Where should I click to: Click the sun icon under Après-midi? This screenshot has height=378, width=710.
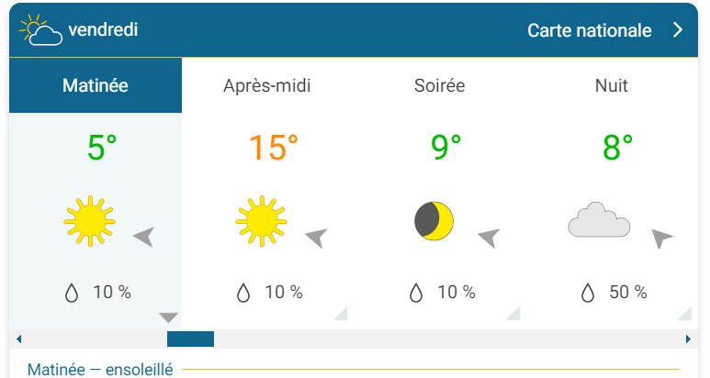coord(261,221)
